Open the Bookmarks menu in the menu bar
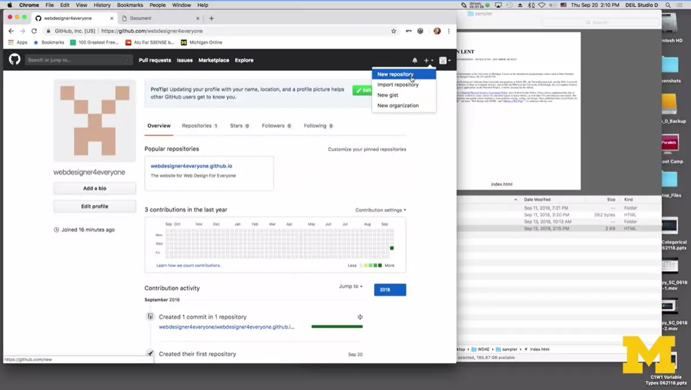Image resolution: width=691 pixels, height=390 pixels. [130, 5]
